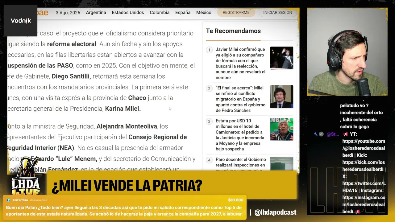Image resolution: width=395 pixels, height=222 pixels.
Task: Click the bold text "Diego Santilli,"
Action: [x=71, y=76]
